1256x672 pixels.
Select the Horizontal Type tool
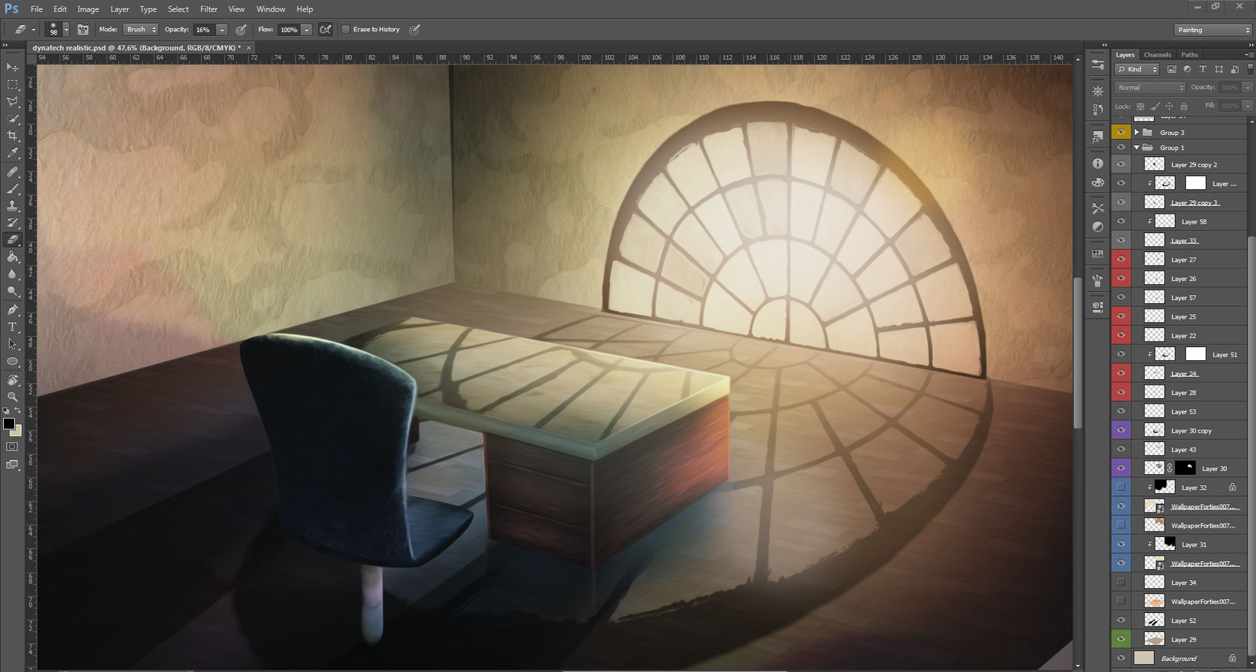tap(13, 327)
